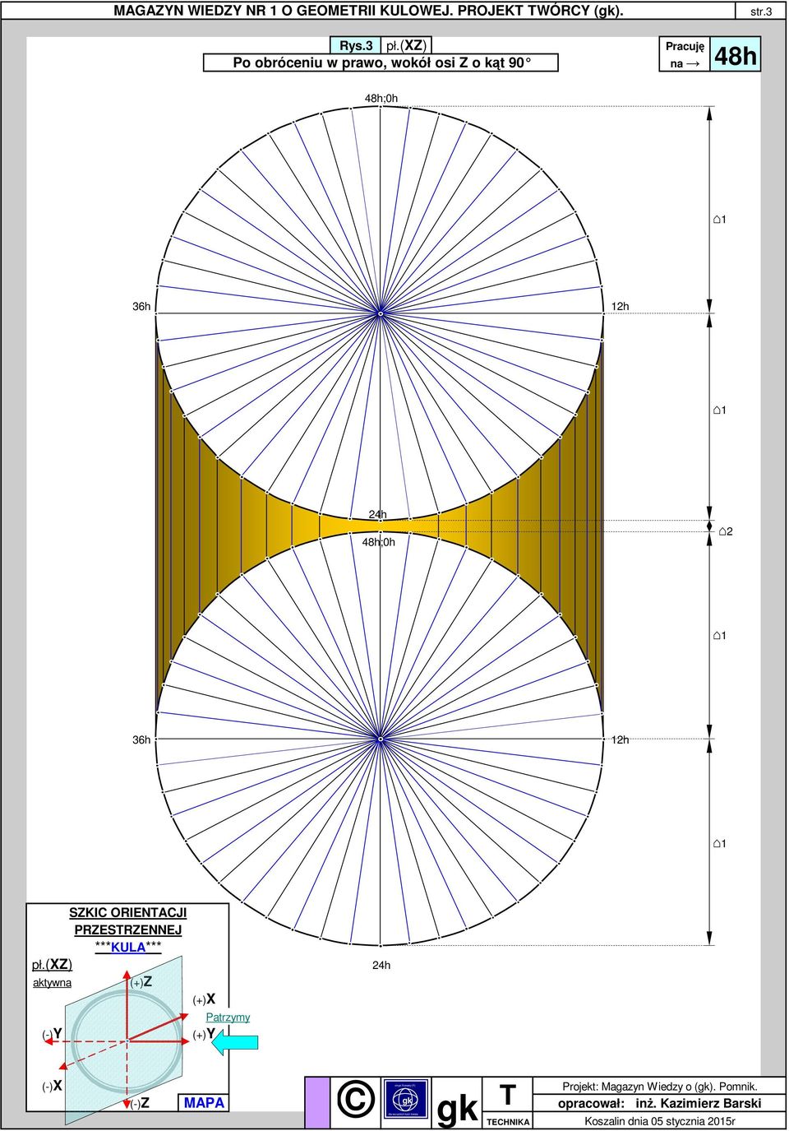Click the 24h label in the golden band
789x1131 pixels.
[x=377, y=514]
